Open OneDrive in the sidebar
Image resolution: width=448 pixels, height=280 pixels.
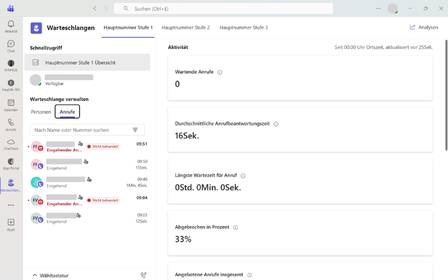click(11, 144)
